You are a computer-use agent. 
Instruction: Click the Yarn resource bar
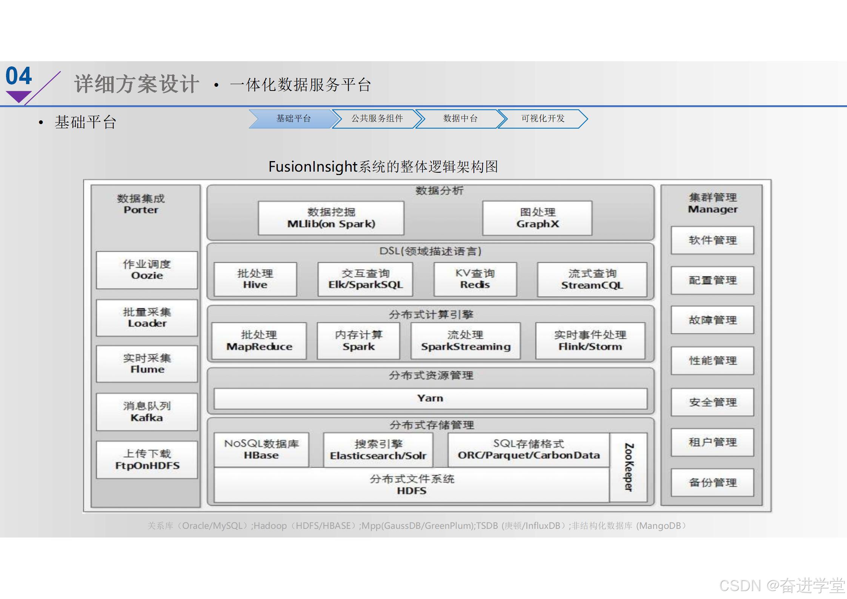430,398
